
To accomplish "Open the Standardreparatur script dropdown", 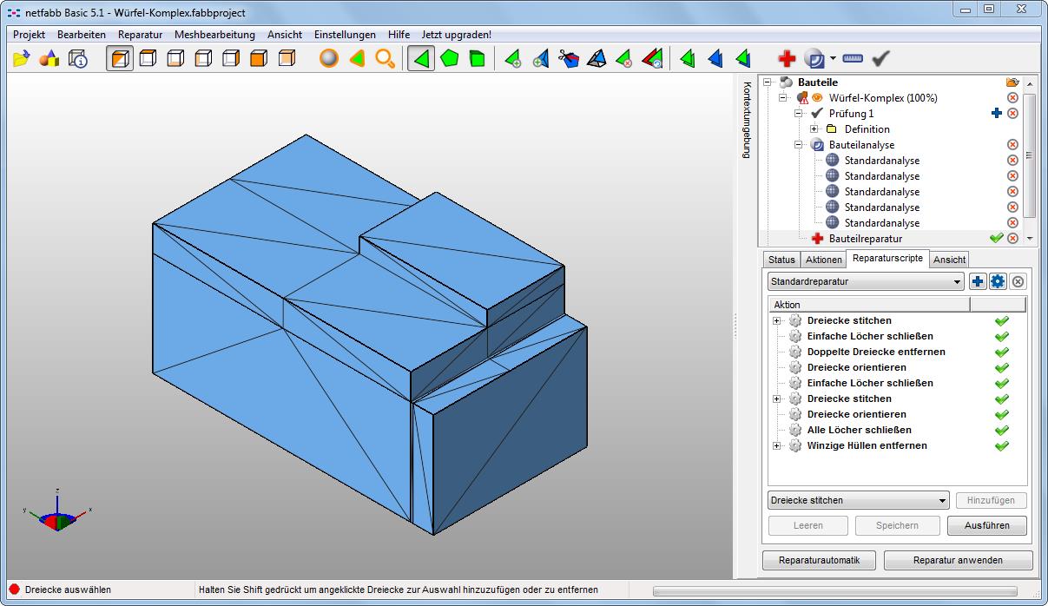I will 866,281.
